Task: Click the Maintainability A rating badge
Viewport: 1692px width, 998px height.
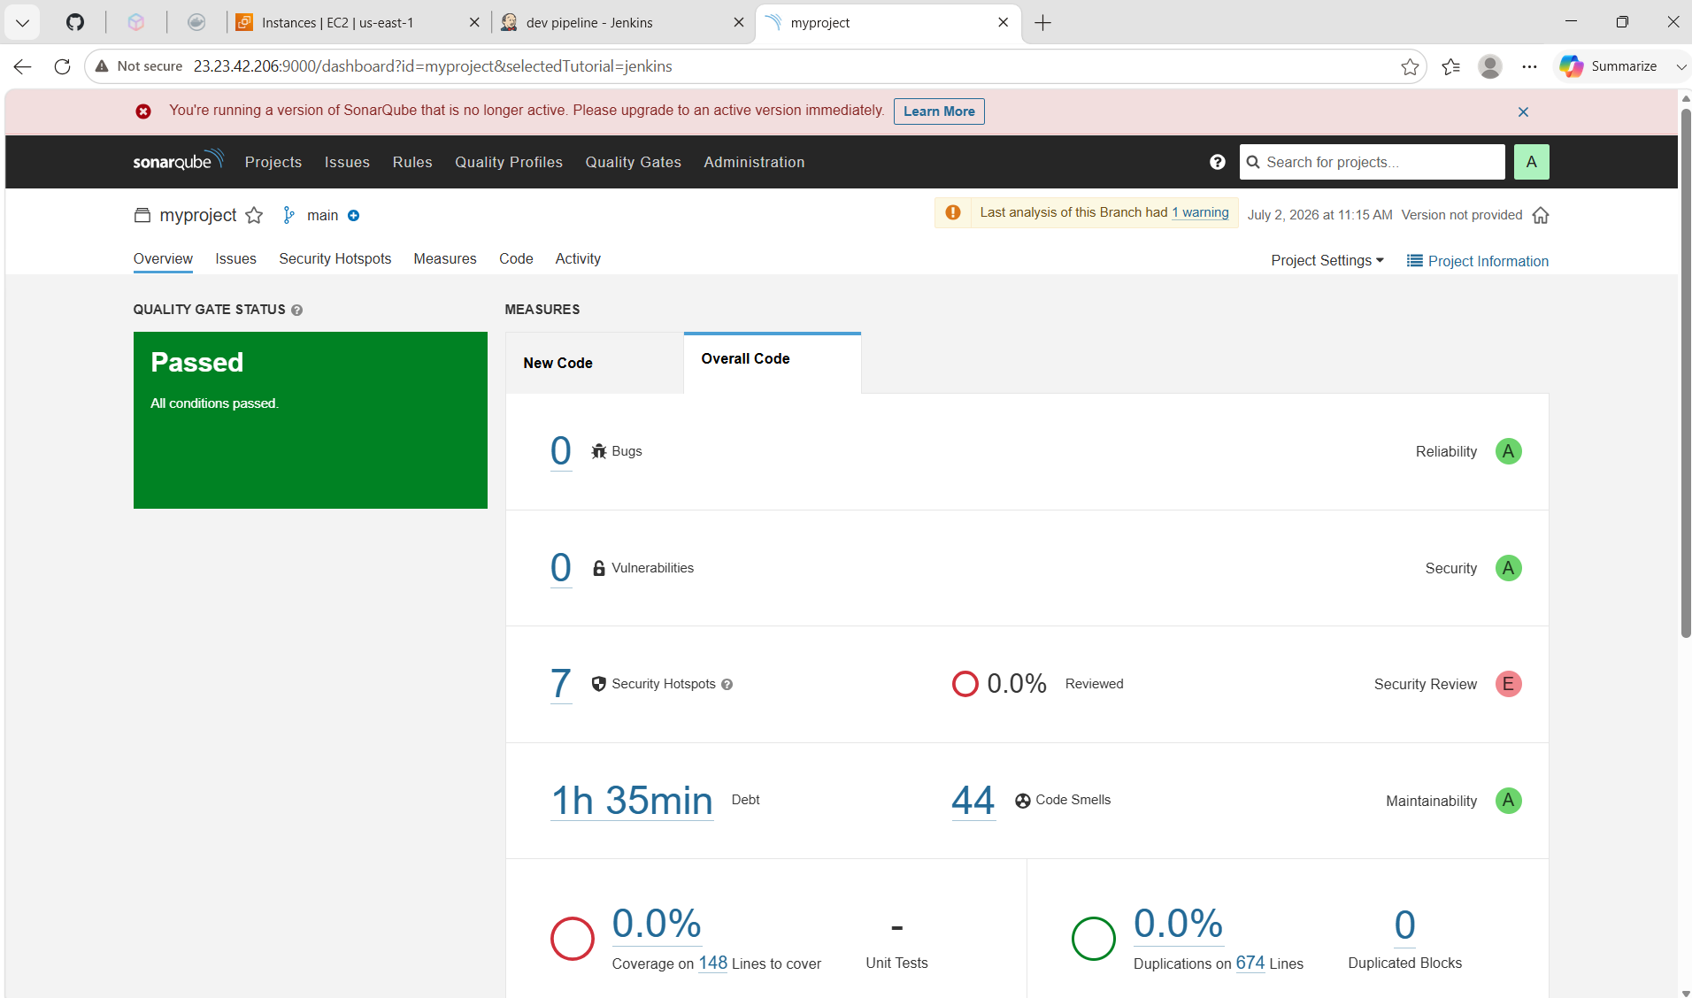Action: tap(1508, 801)
